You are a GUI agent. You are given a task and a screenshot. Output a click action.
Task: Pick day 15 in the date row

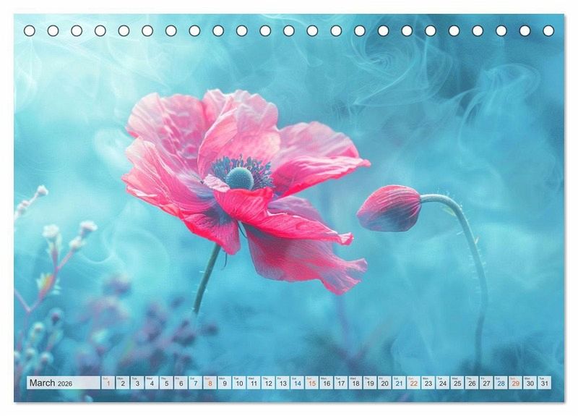311,383
